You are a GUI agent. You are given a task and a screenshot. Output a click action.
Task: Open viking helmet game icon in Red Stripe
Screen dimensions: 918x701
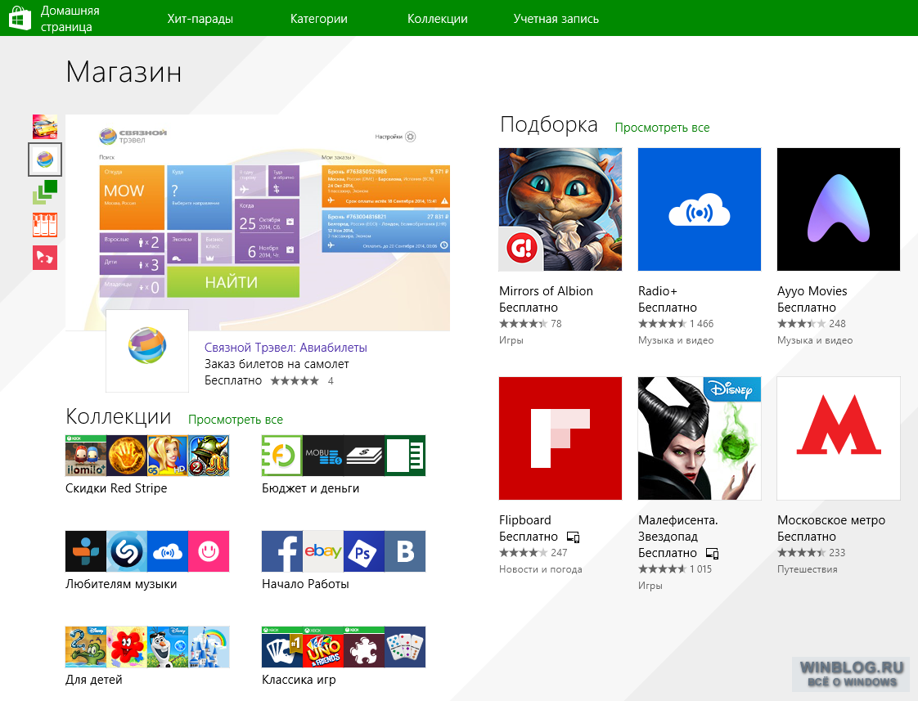tap(209, 456)
